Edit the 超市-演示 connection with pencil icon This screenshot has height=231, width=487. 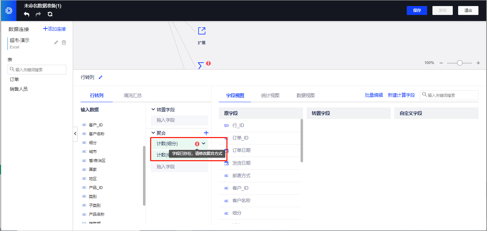pyautogui.click(x=56, y=43)
